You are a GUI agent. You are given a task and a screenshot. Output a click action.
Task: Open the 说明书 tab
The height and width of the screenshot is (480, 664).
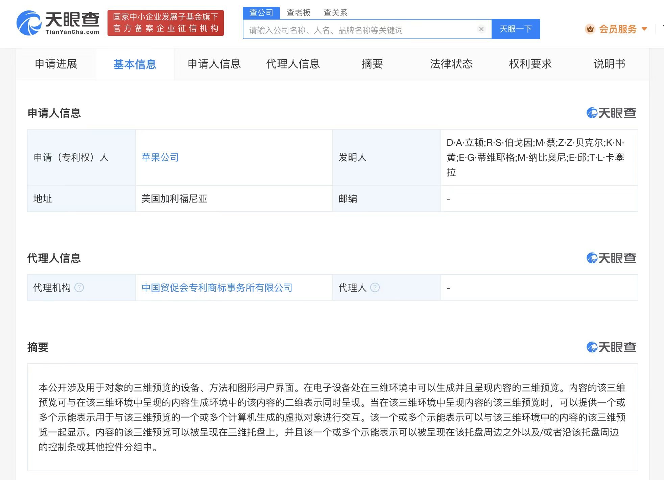[x=609, y=64]
